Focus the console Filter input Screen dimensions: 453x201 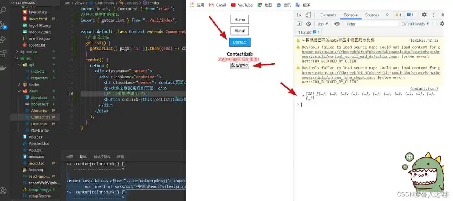[372, 24]
